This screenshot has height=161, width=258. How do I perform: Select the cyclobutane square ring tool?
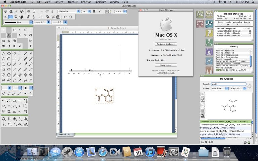coord(9,54)
